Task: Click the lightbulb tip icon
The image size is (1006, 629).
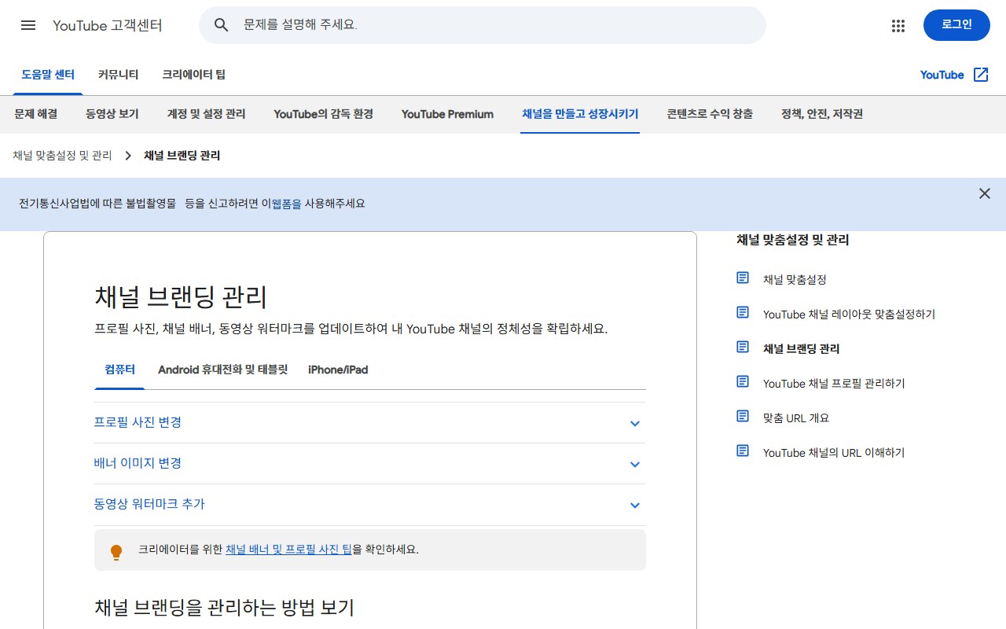Action: pos(116,552)
